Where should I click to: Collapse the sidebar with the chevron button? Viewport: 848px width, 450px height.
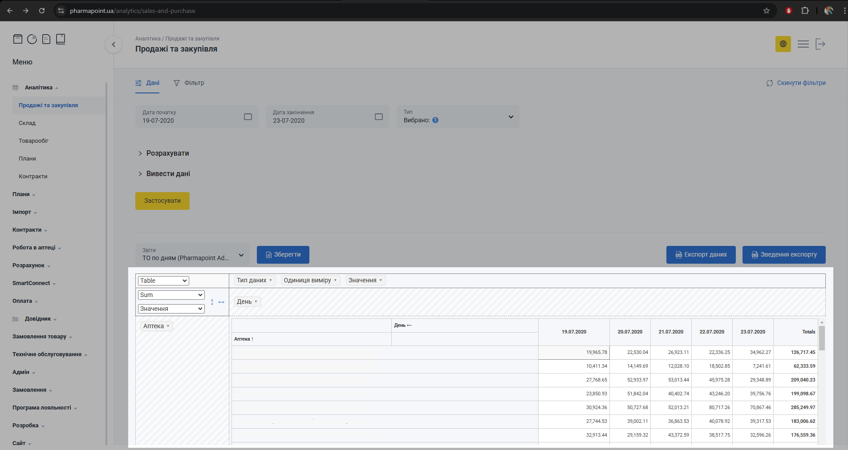pyautogui.click(x=114, y=44)
